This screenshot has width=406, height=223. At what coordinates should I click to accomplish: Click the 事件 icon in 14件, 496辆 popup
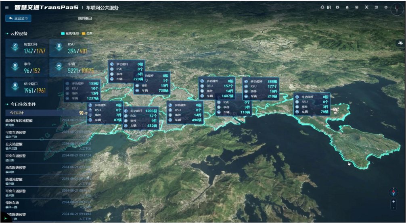pyautogui.click(x=171, y=115)
